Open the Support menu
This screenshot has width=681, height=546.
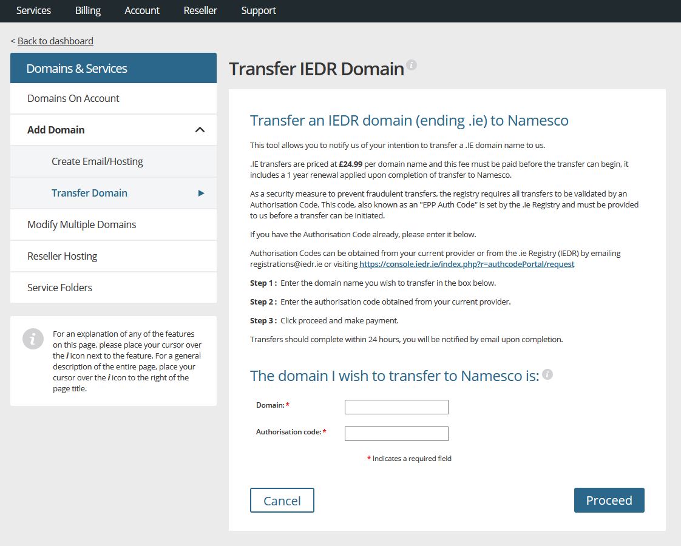tap(259, 10)
